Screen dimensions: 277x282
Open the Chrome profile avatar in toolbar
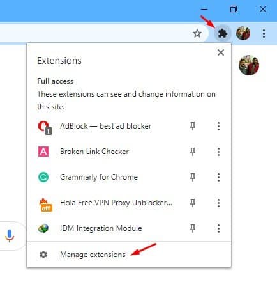[x=243, y=33]
